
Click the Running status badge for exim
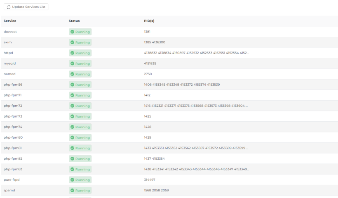[80, 42]
